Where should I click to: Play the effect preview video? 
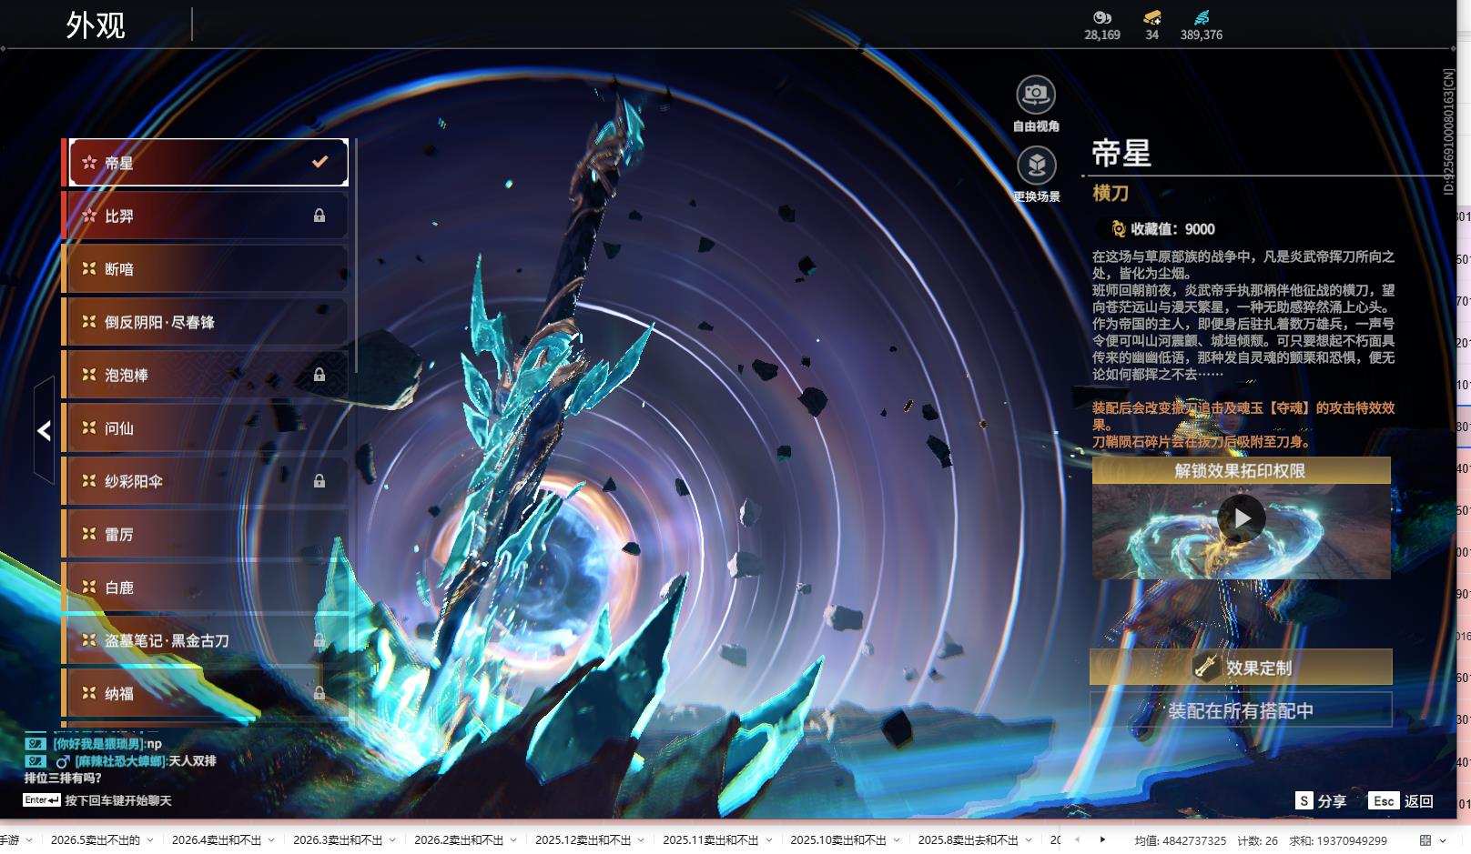(1242, 518)
